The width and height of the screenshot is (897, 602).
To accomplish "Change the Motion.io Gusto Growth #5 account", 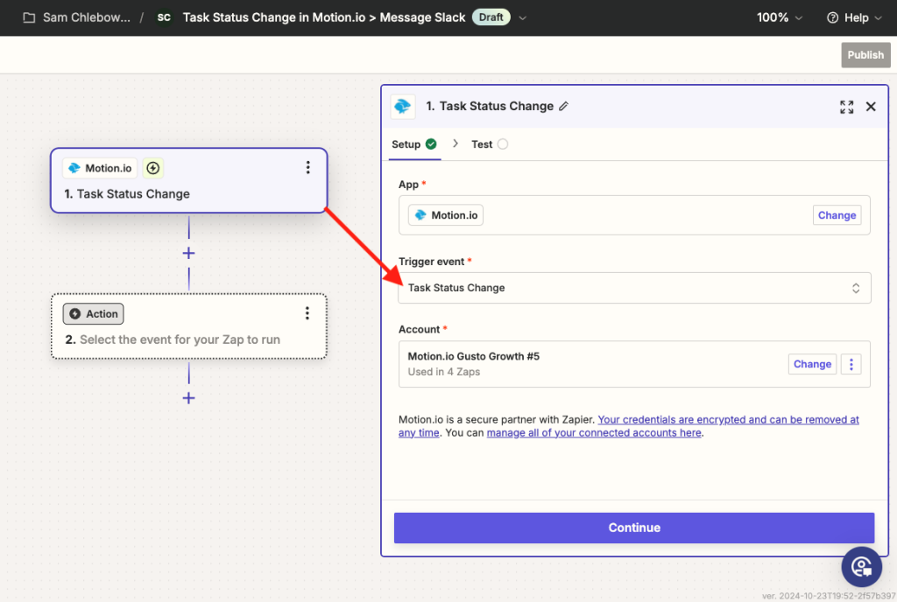I will (x=812, y=364).
